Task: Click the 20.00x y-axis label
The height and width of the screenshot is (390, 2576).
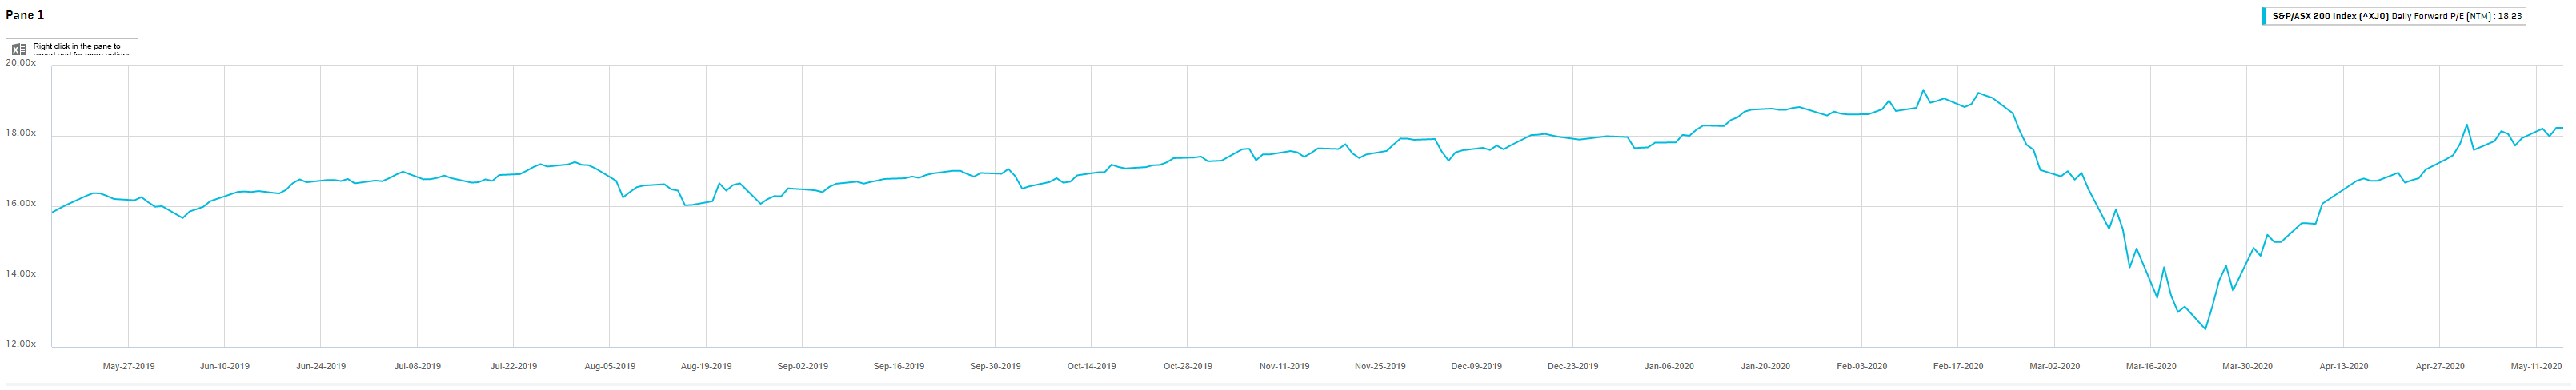Action: pos(21,63)
